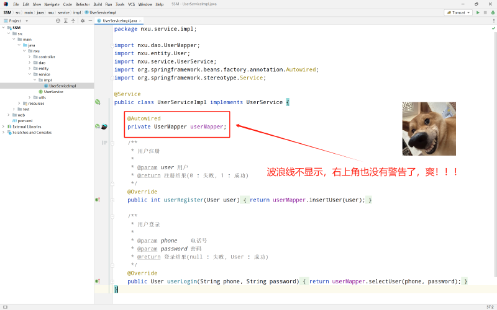Expand the entity package
This screenshot has height=310, width=497.
[30, 68]
